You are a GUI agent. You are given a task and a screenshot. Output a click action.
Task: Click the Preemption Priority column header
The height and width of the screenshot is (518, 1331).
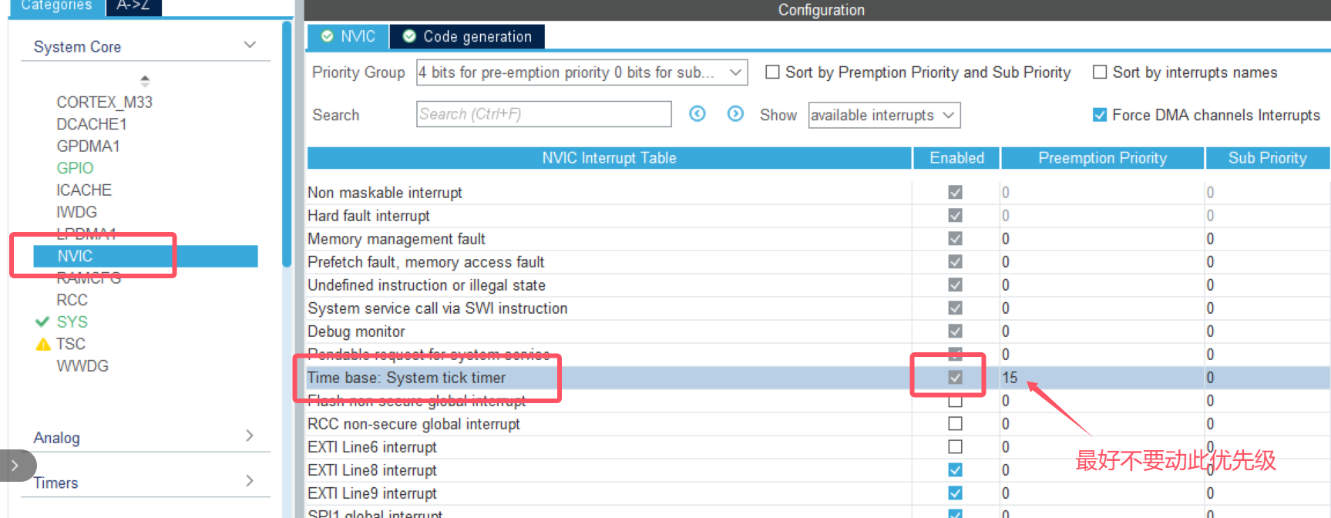pos(1102,158)
